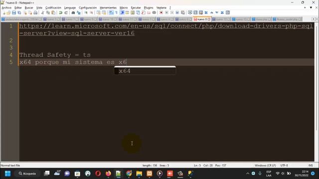The height and width of the screenshot is (179, 319).
Task: Open Firefox from the taskbar
Action: [x=108, y=174]
